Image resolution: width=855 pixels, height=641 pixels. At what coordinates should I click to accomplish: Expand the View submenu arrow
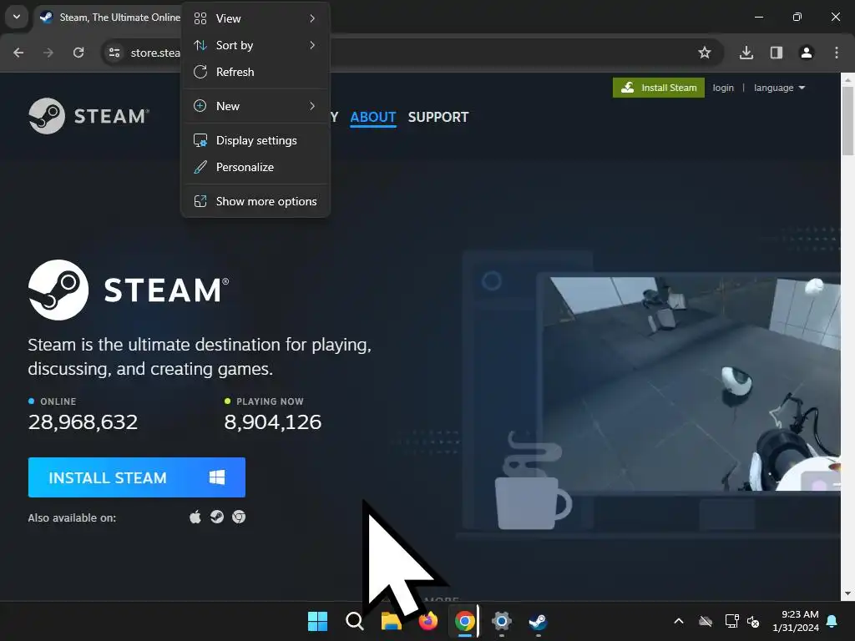coord(312,18)
